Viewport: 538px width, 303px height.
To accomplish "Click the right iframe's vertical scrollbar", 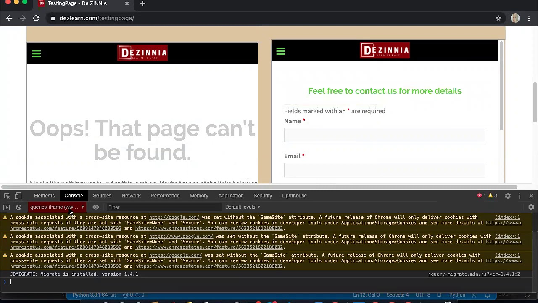I will pyautogui.click(x=501, y=85).
